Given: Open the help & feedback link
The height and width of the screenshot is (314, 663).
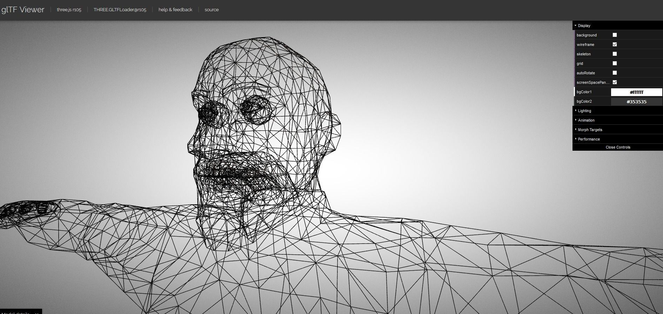Looking at the screenshot, I should pos(175,10).
